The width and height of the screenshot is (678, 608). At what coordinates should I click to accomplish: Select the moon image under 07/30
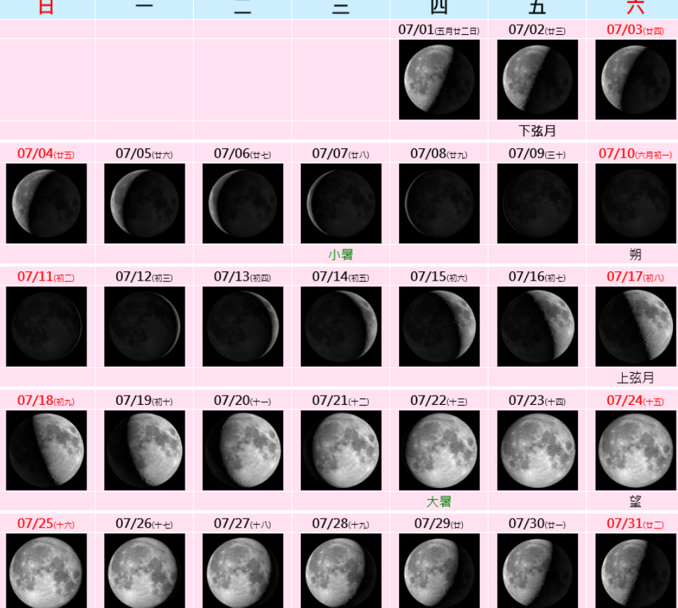point(537,571)
